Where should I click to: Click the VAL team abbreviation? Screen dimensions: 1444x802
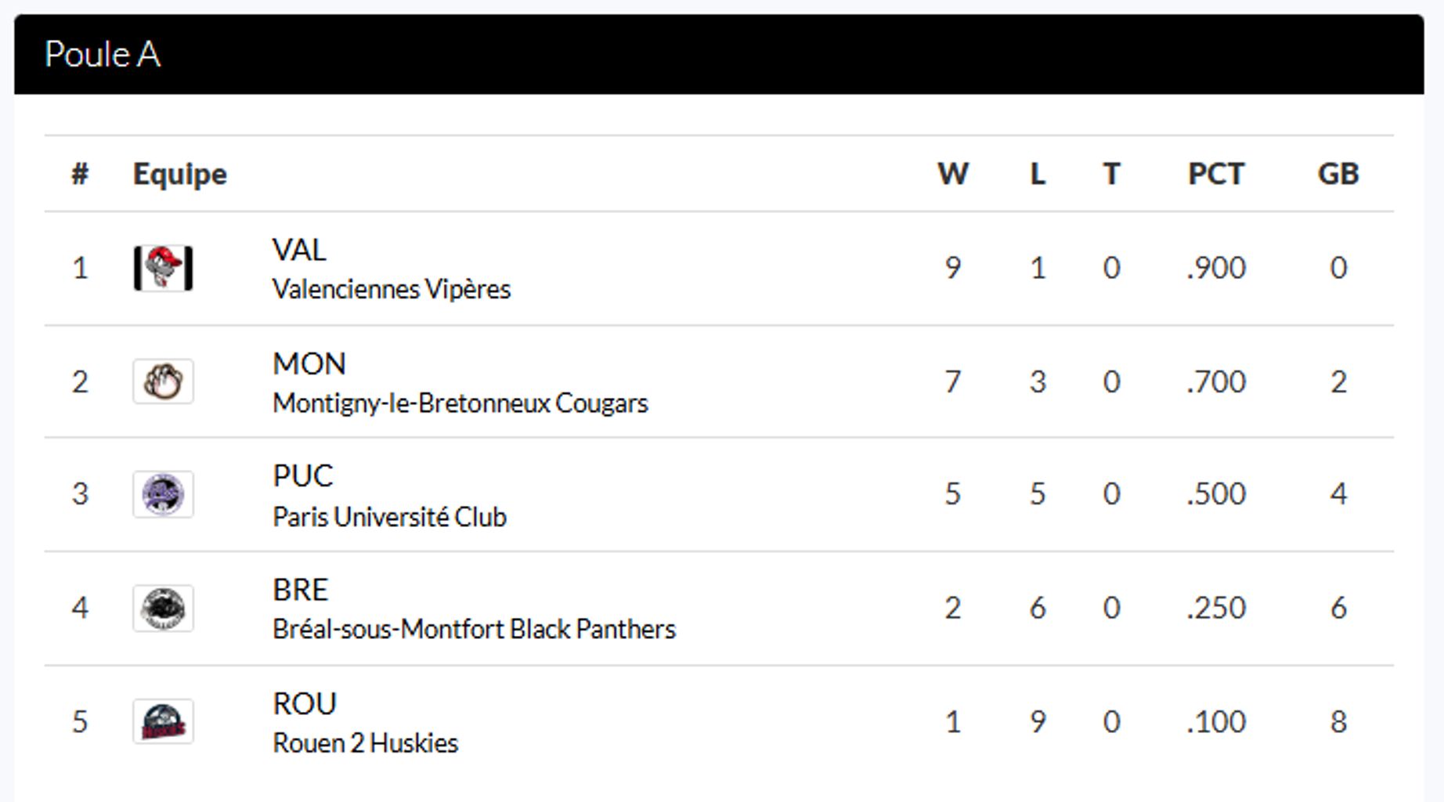click(x=299, y=250)
